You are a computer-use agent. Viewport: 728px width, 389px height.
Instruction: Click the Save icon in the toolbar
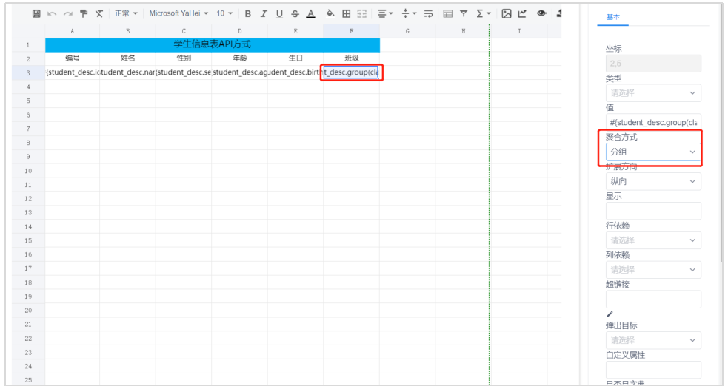(36, 13)
